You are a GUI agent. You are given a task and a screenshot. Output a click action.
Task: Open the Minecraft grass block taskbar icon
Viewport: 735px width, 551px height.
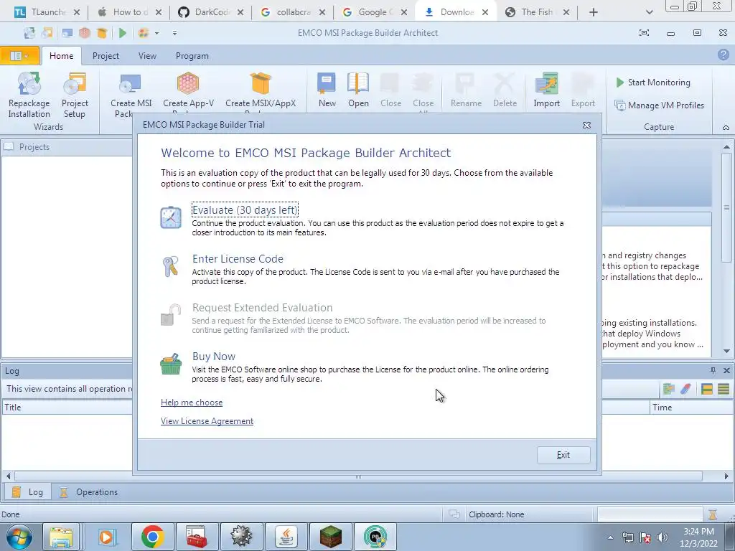tap(331, 537)
